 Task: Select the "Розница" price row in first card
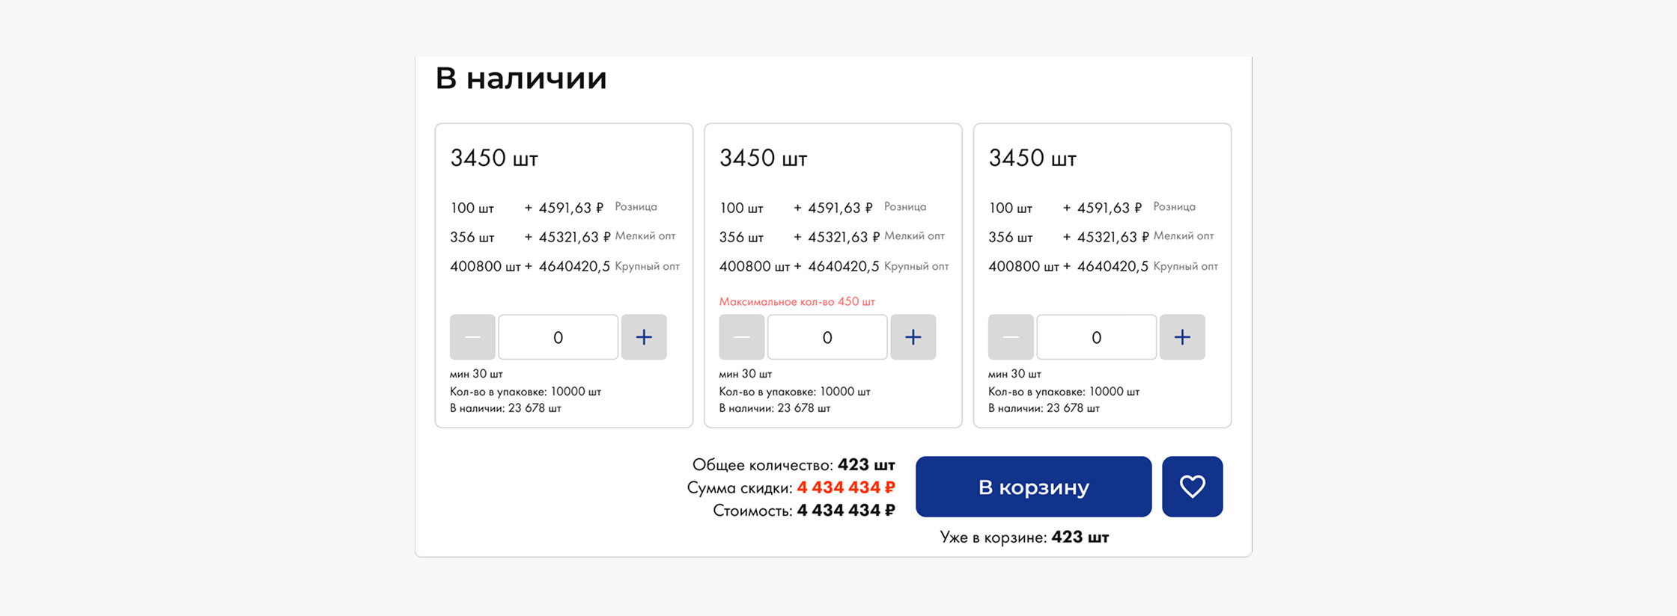click(x=553, y=208)
